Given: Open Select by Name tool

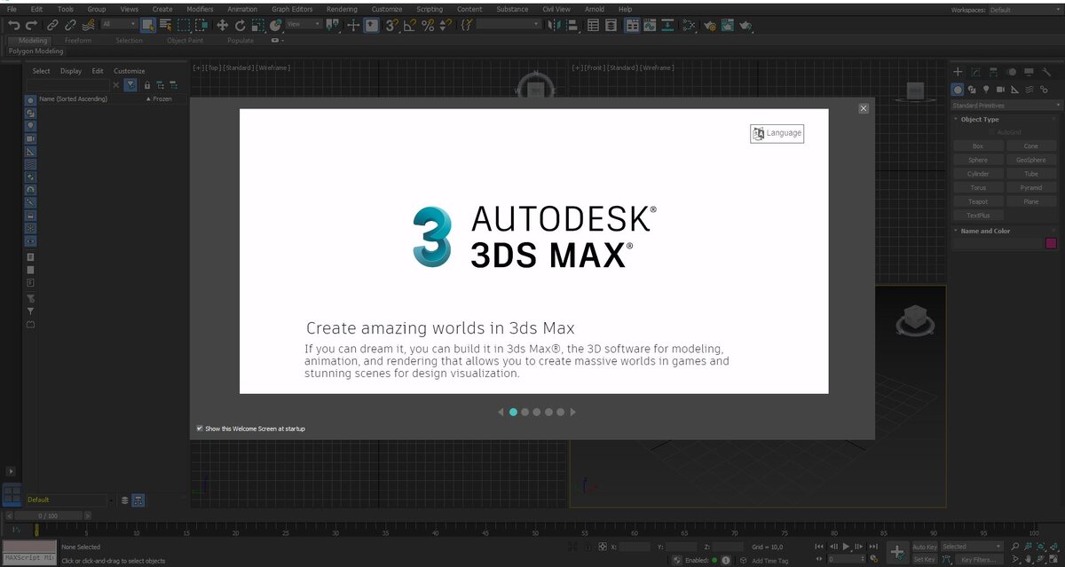Looking at the screenshot, I should (165, 26).
